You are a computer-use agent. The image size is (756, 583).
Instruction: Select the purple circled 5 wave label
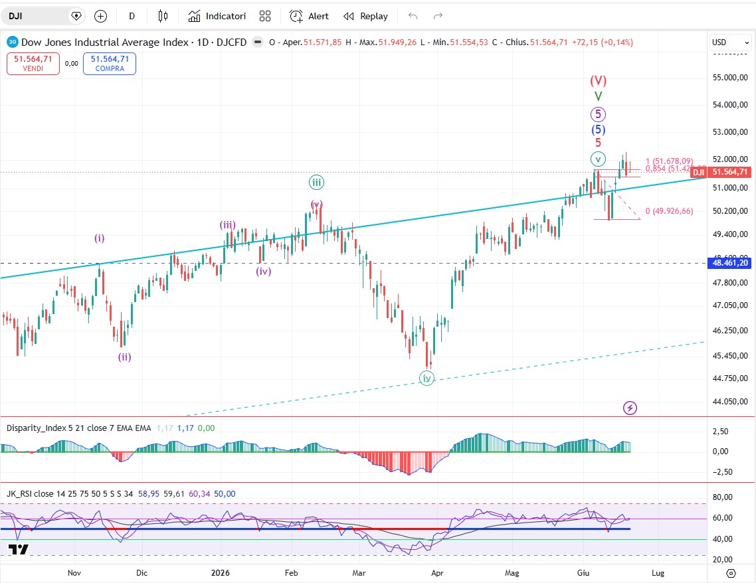tap(598, 114)
